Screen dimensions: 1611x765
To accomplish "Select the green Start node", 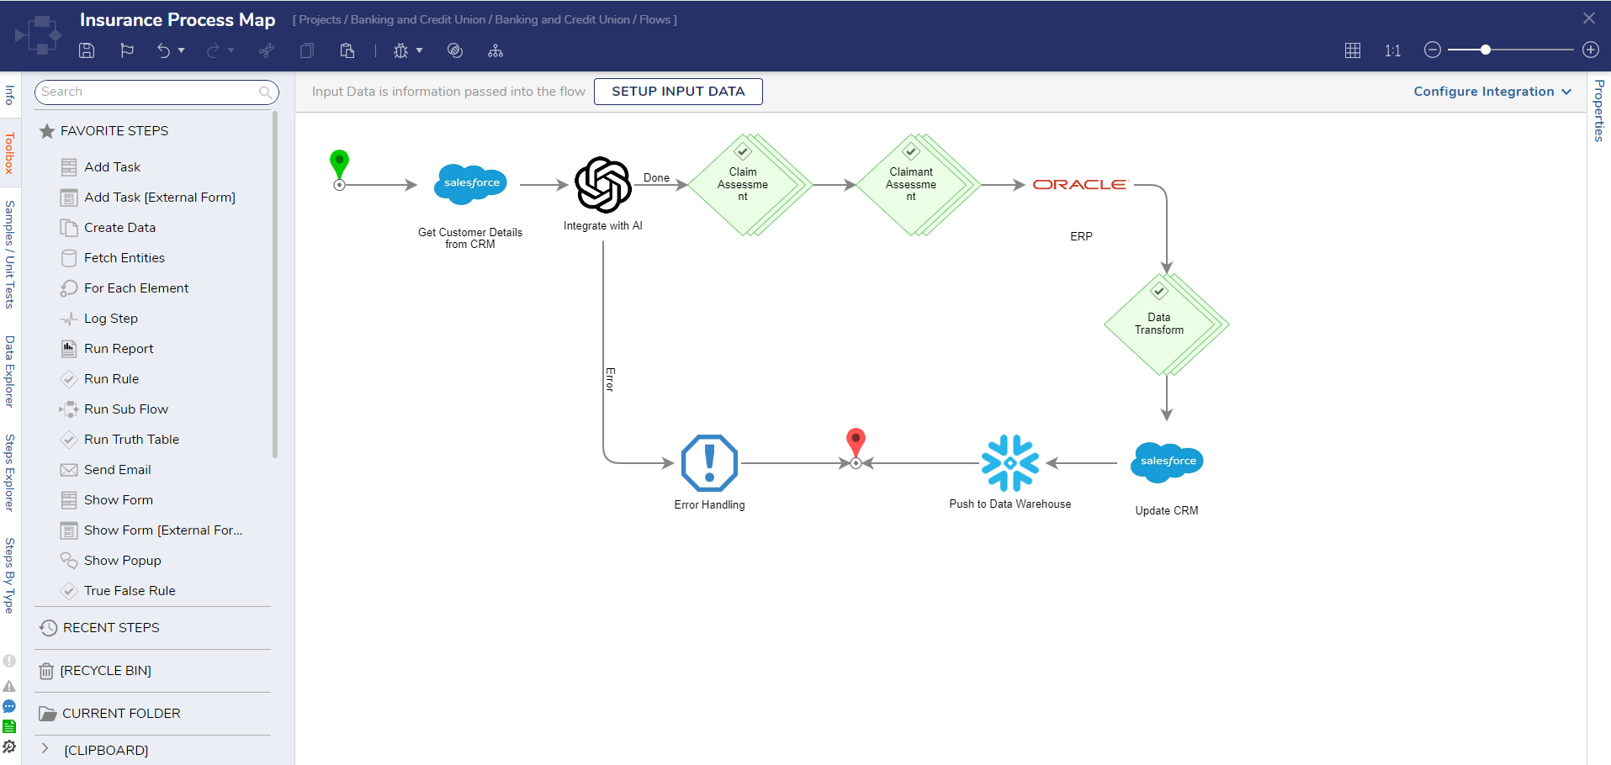I will pos(339,169).
